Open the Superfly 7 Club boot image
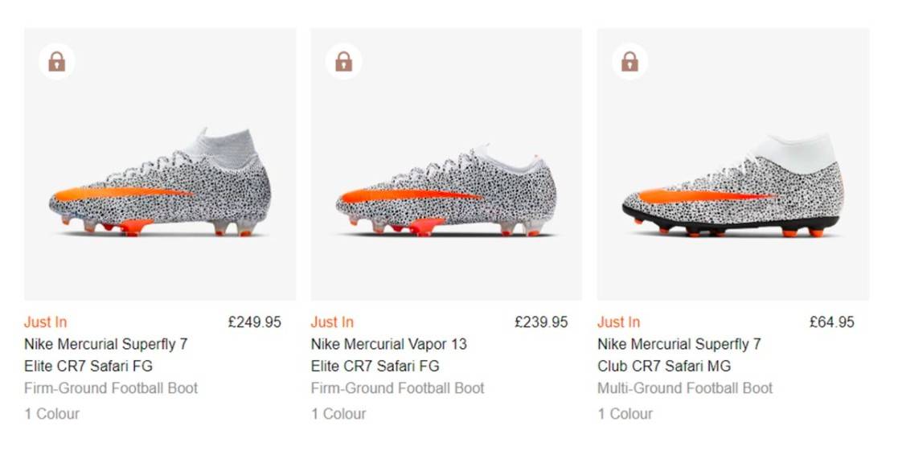This screenshot has height=459, width=898. [x=732, y=189]
